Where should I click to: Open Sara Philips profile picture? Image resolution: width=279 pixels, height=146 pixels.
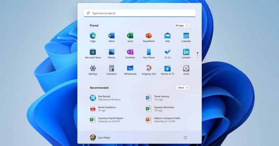point(93,137)
